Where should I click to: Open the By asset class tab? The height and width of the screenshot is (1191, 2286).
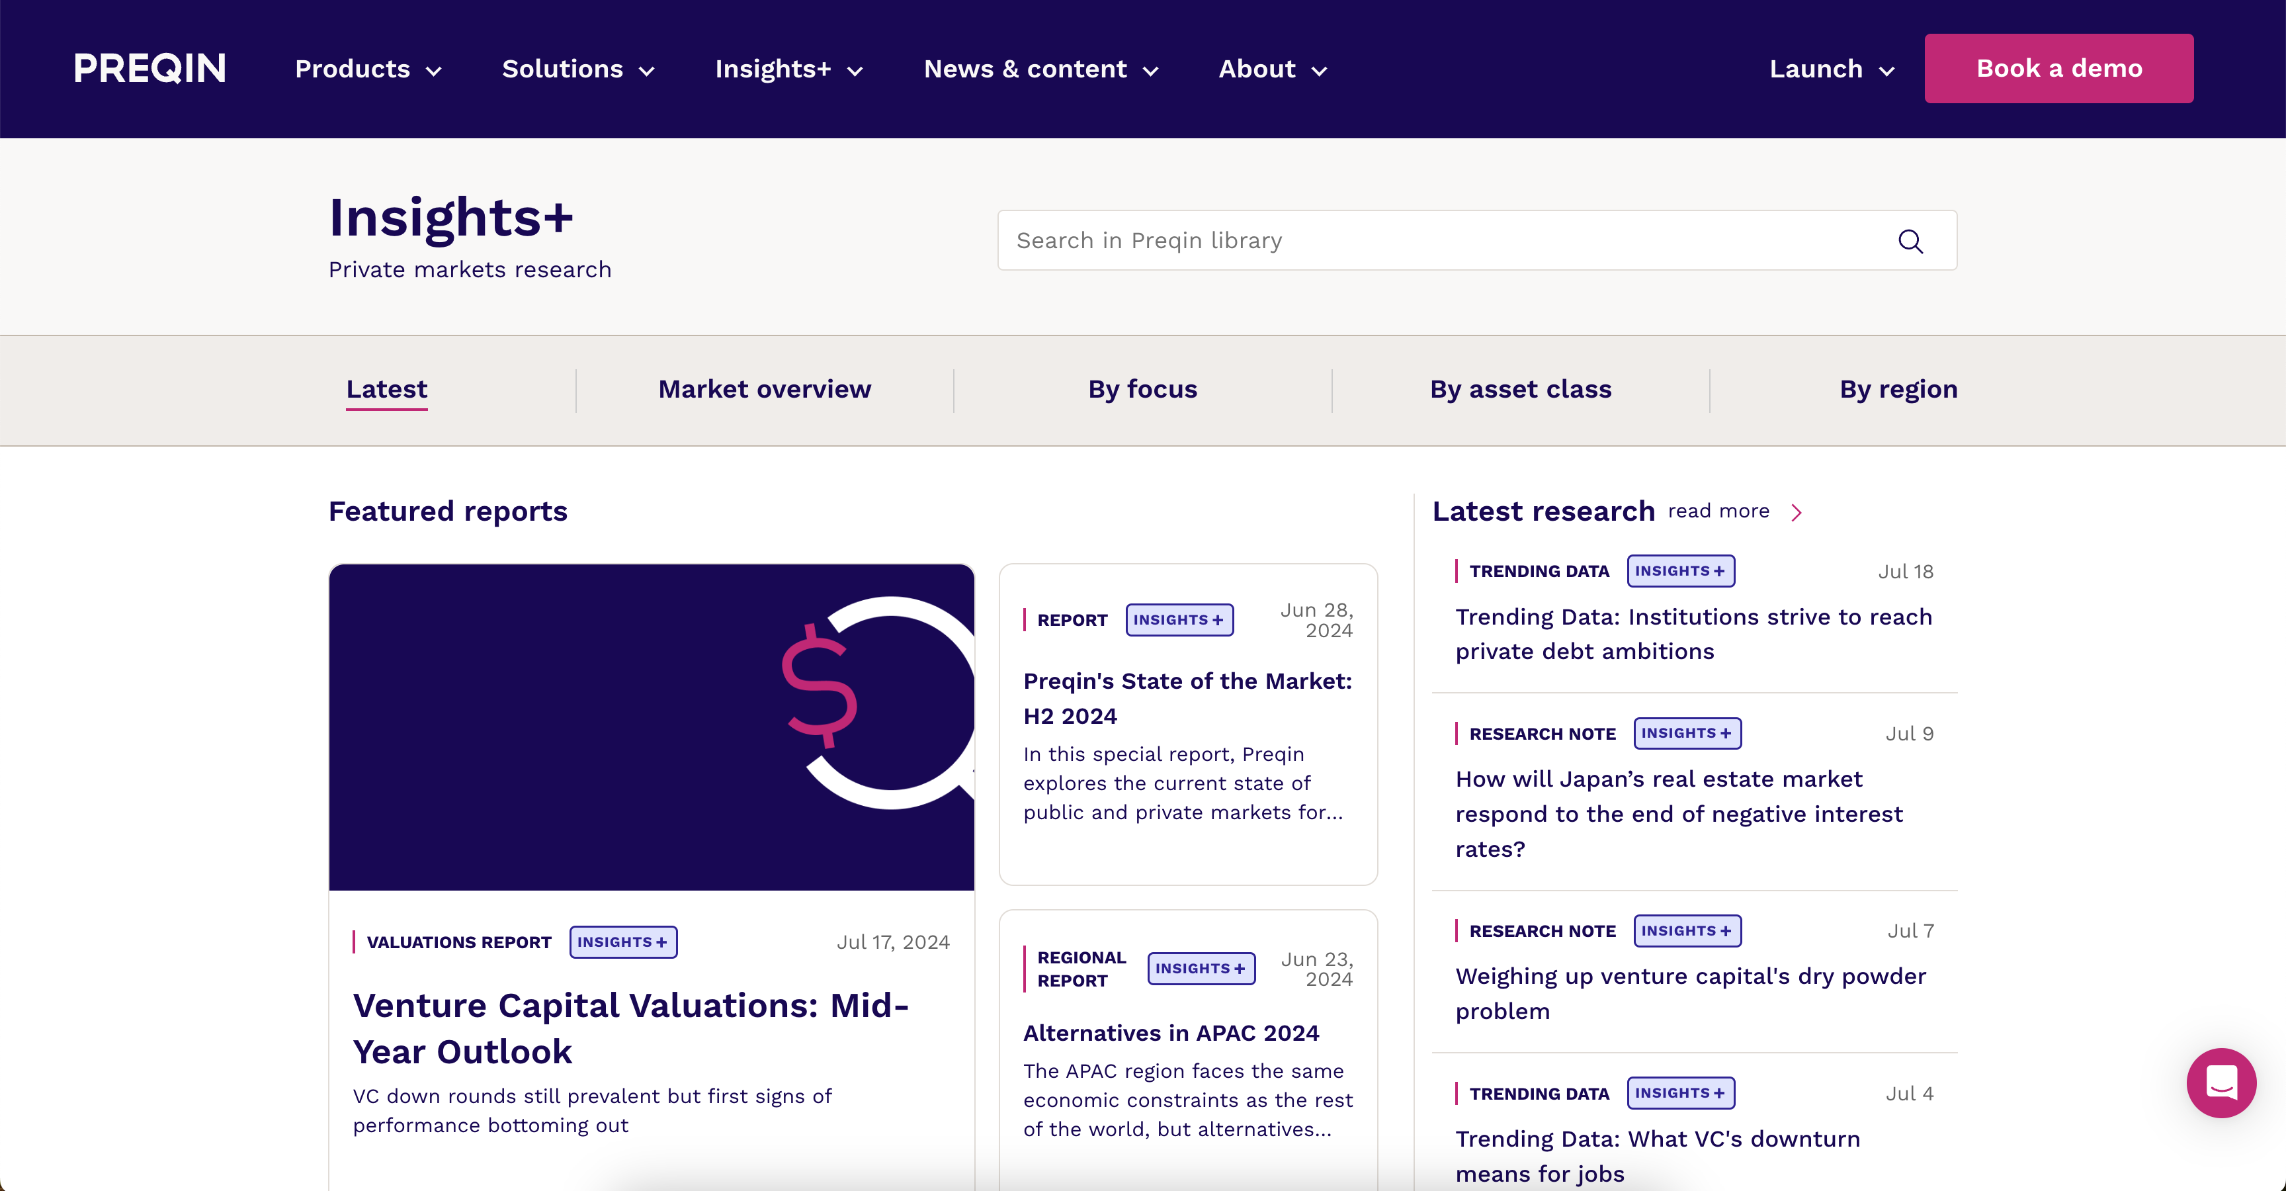point(1521,390)
